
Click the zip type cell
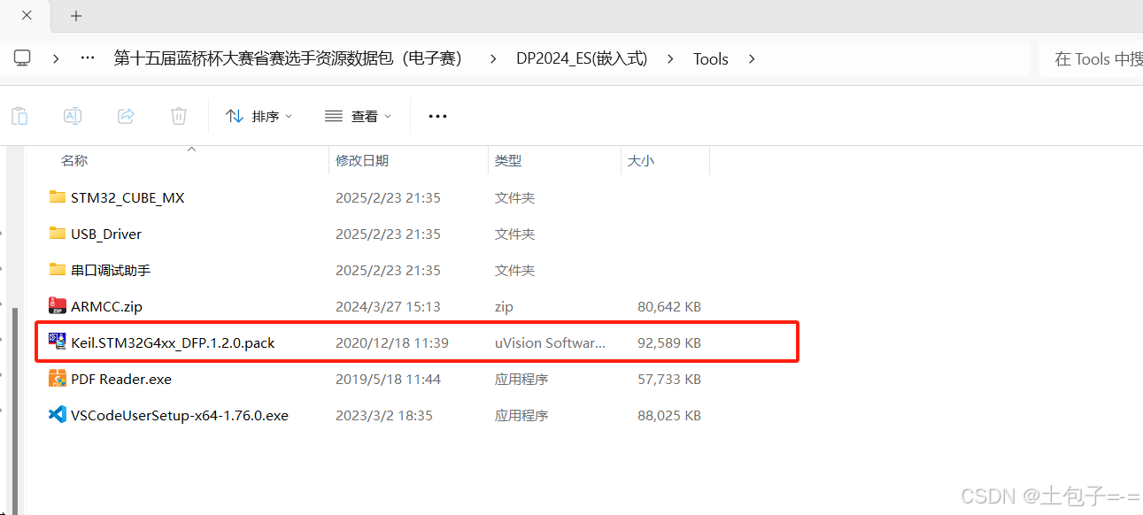pyautogui.click(x=504, y=306)
